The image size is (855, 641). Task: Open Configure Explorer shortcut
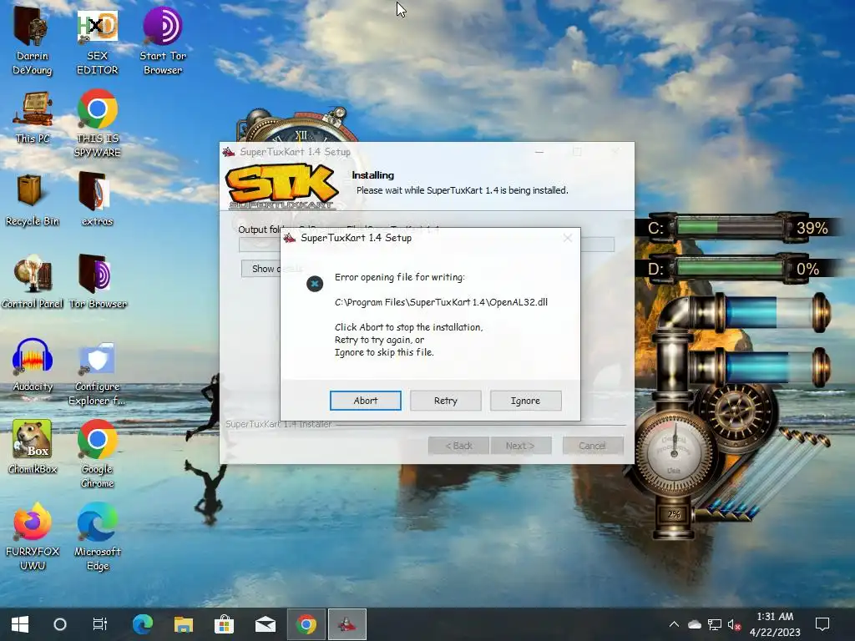(x=97, y=375)
